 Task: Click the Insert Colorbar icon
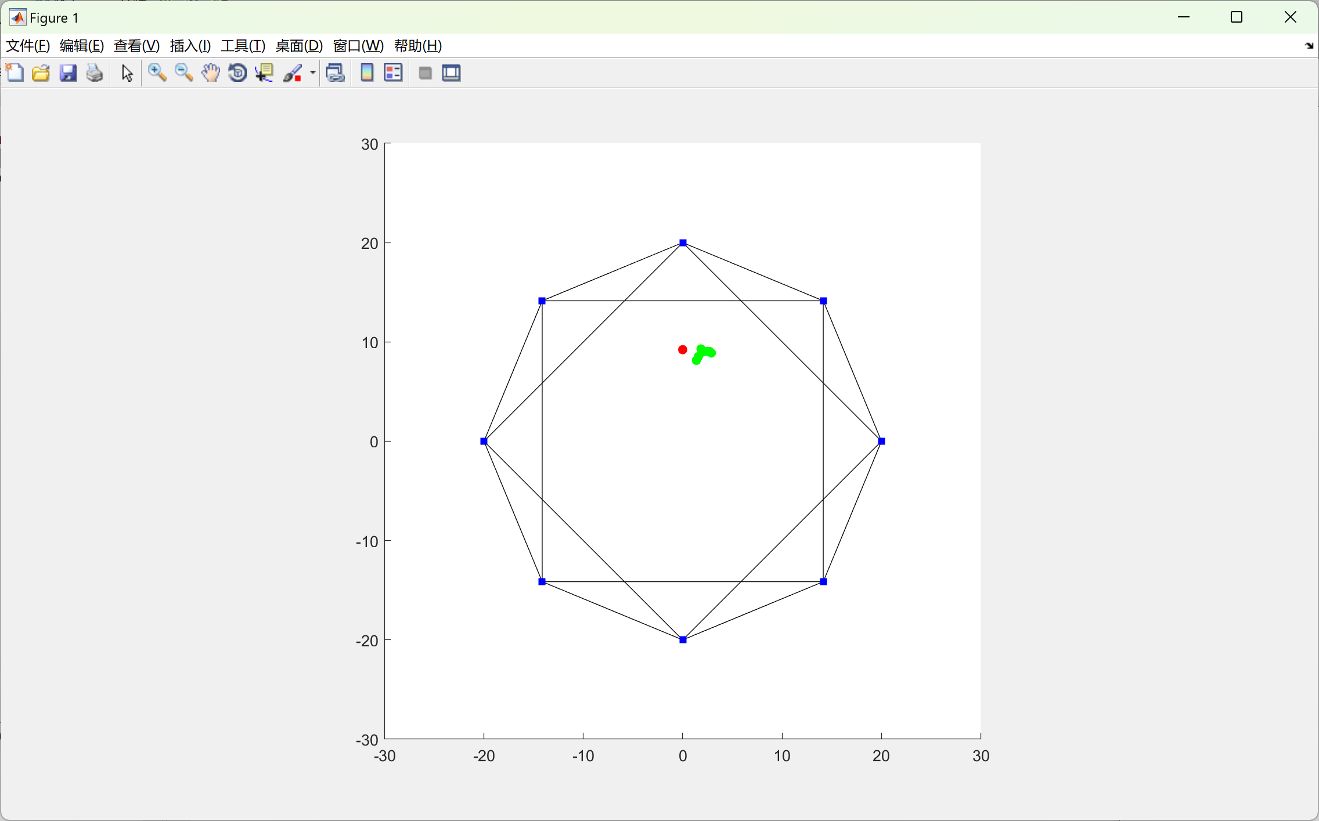pos(367,73)
